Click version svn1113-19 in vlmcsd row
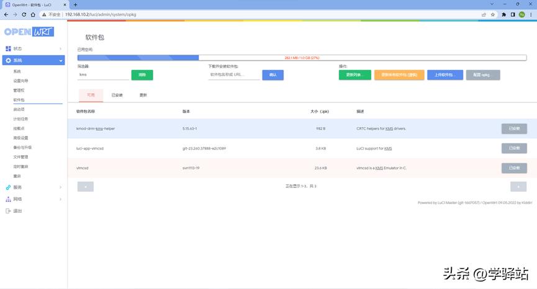The height and width of the screenshot is (289, 537). point(191,168)
